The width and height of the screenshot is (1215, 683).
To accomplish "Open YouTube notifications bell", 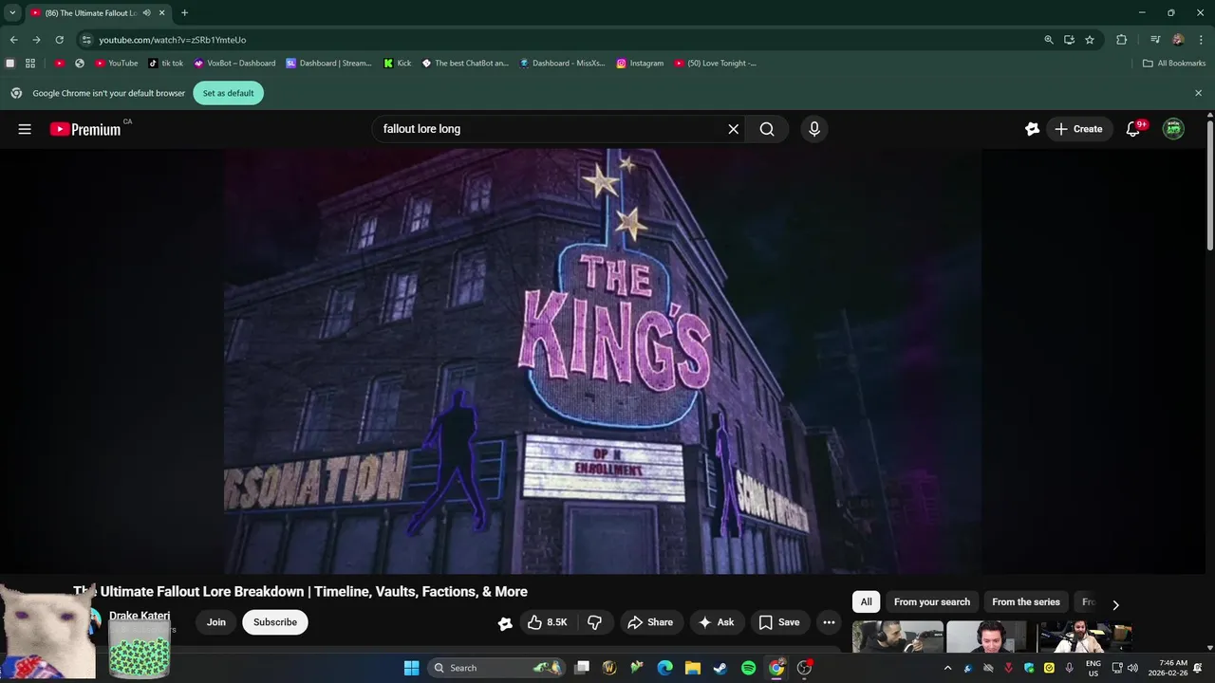I will (1132, 129).
